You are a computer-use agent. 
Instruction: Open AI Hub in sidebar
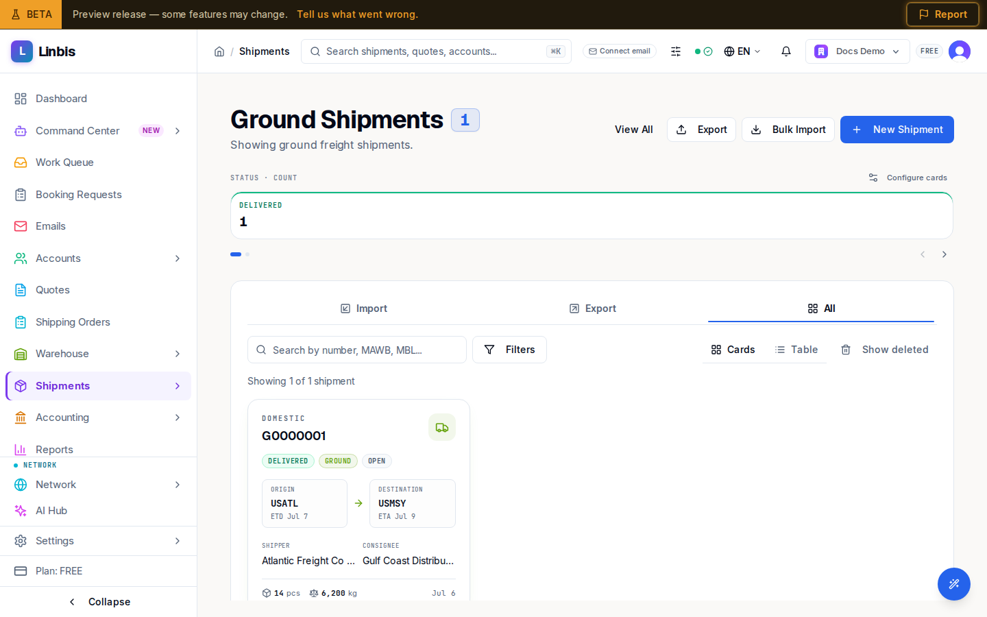pos(98,511)
